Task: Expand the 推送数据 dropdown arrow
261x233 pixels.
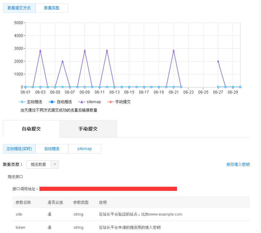Action: pos(55,165)
